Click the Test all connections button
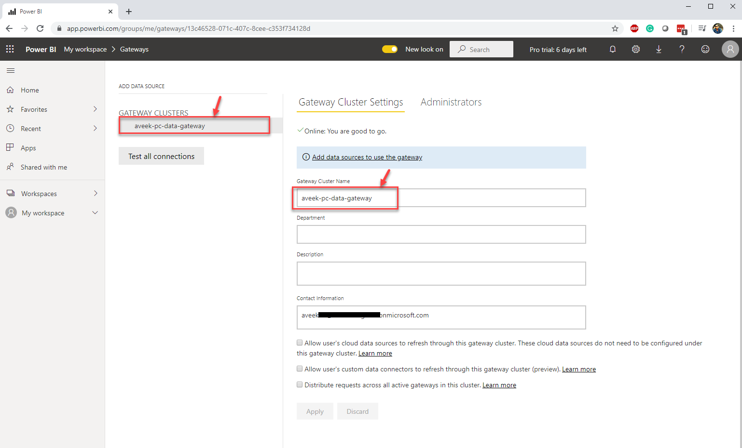 (161, 156)
